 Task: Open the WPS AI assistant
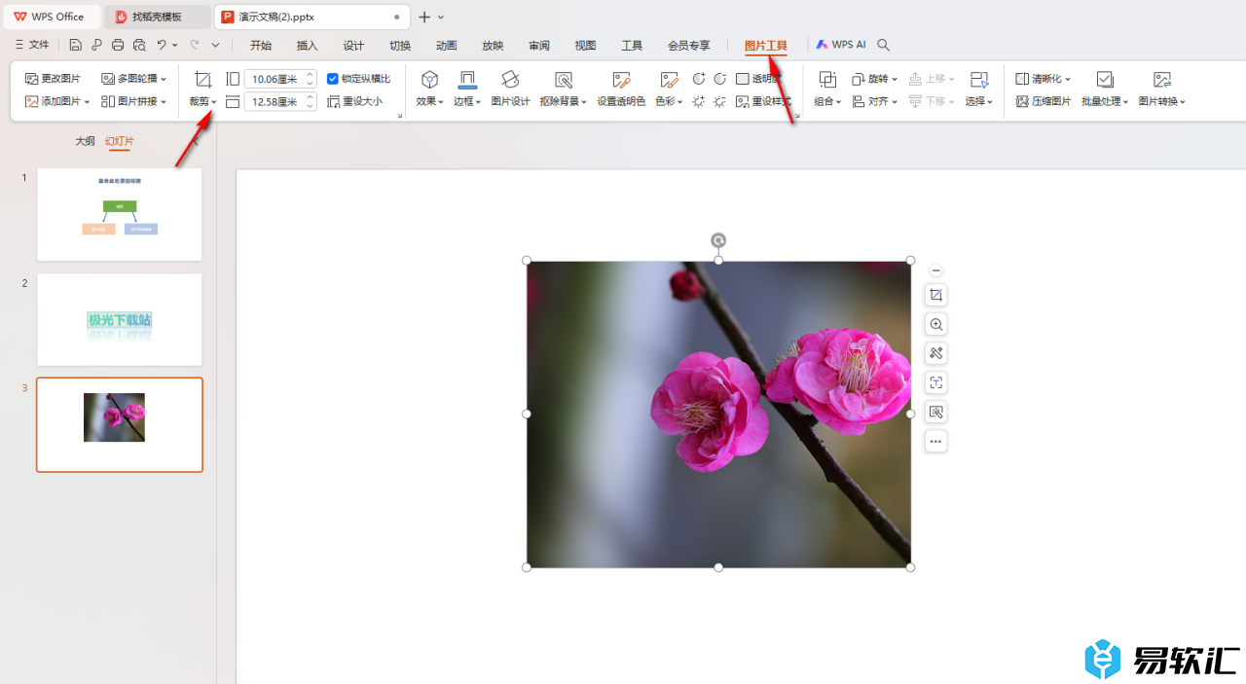click(x=841, y=45)
